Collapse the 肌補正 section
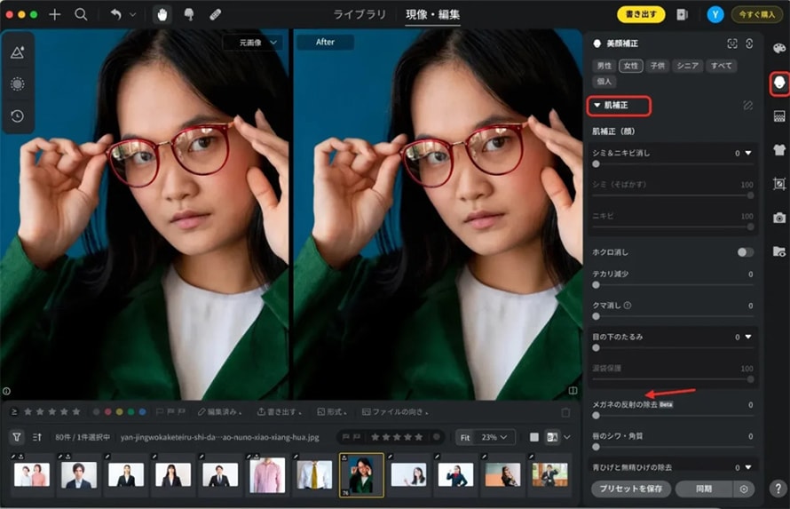This screenshot has width=790, height=509. [597, 106]
